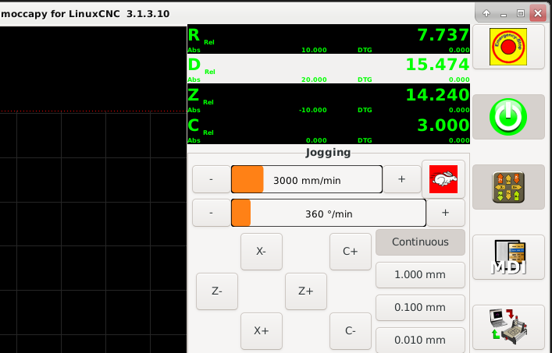552x353 pixels.
Task: Switch to auto mode machine icon
Action: pyautogui.click(x=508, y=327)
